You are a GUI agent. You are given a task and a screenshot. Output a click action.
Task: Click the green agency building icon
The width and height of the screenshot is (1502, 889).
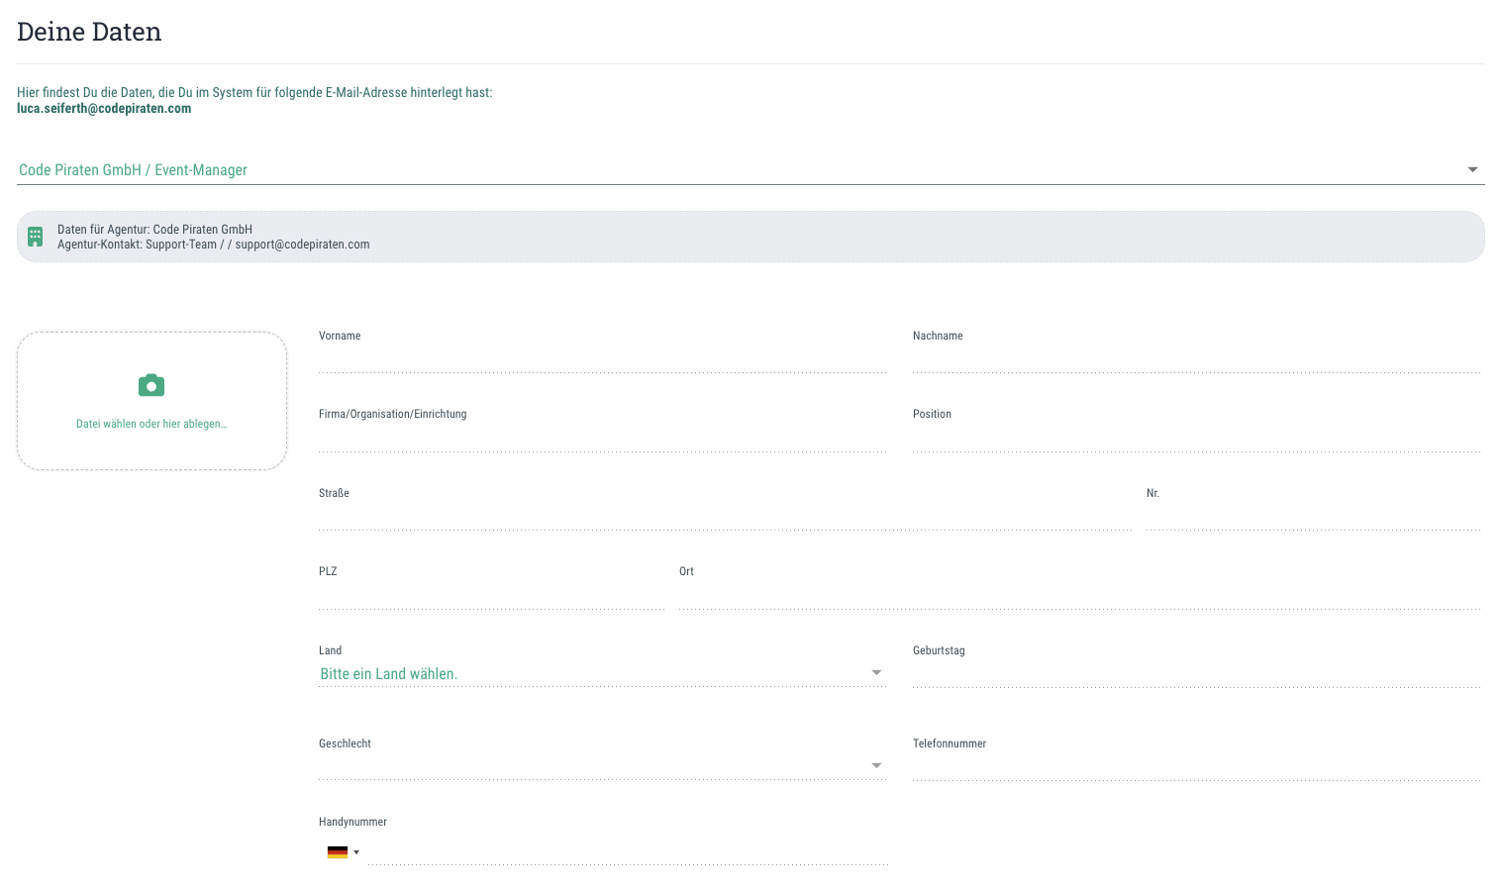pyautogui.click(x=36, y=237)
